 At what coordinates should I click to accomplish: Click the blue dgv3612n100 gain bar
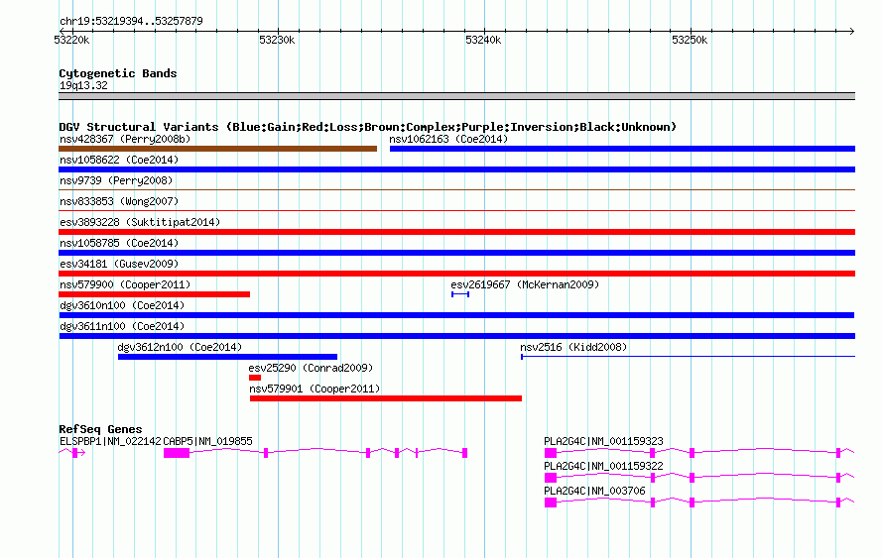tap(227, 357)
